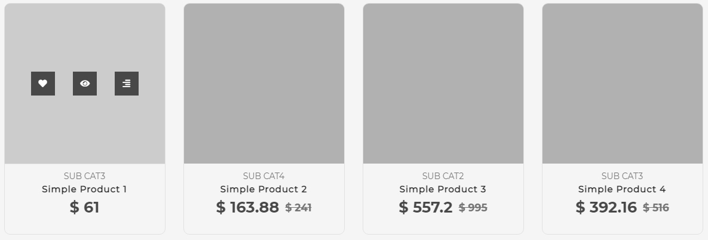Click the $ 392.16 sale price
The height and width of the screenshot is (240, 708).
(x=606, y=208)
